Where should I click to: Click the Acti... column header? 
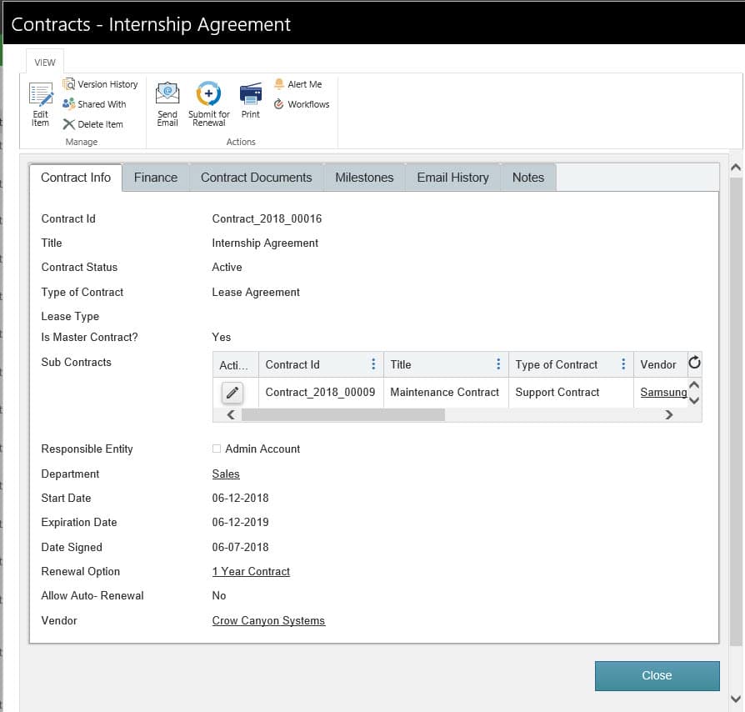235,364
